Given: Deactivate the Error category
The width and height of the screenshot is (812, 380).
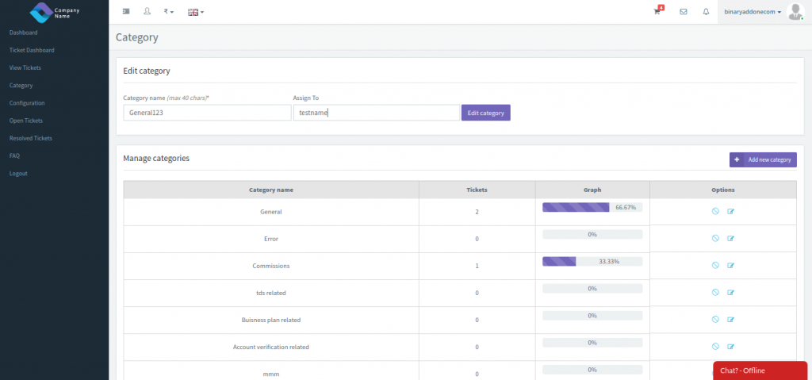Looking at the screenshot, I should pos(715,238).
